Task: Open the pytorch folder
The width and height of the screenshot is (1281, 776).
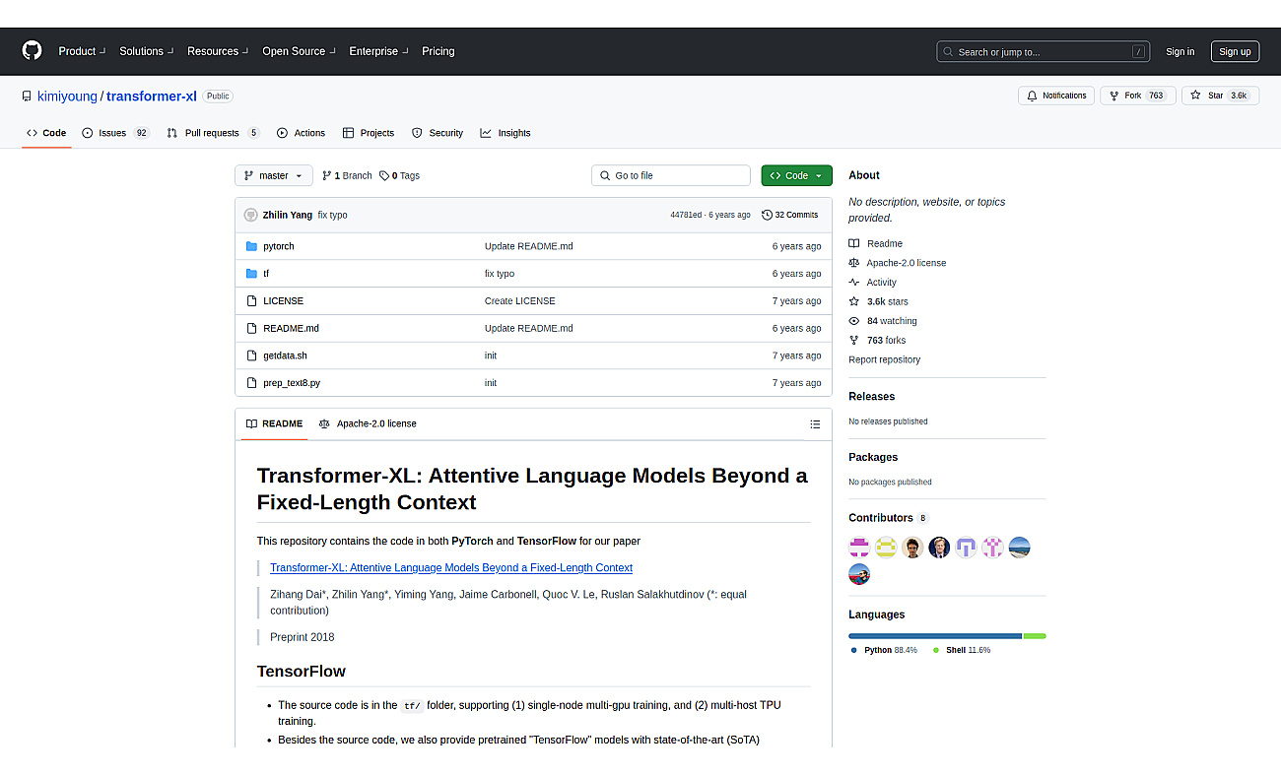Action: (x=279, y=246)
